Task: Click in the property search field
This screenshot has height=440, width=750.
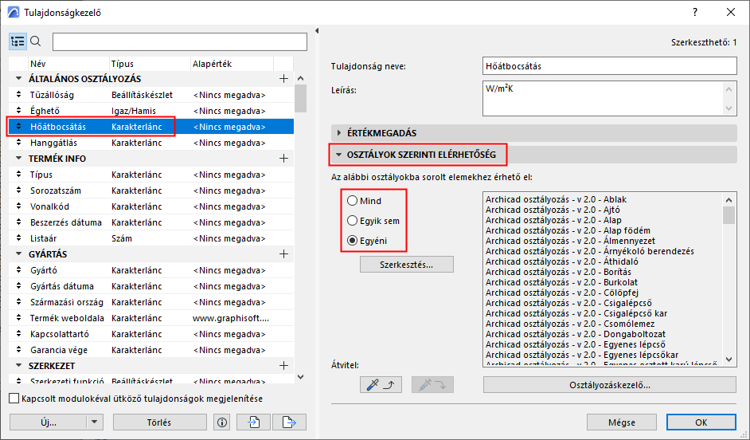Action: [180, 41]
